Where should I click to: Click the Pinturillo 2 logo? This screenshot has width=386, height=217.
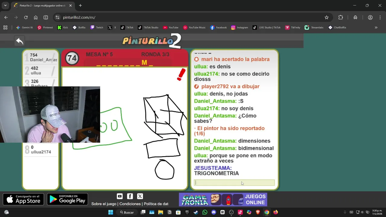pyautogui.click(x=152, y=41)
